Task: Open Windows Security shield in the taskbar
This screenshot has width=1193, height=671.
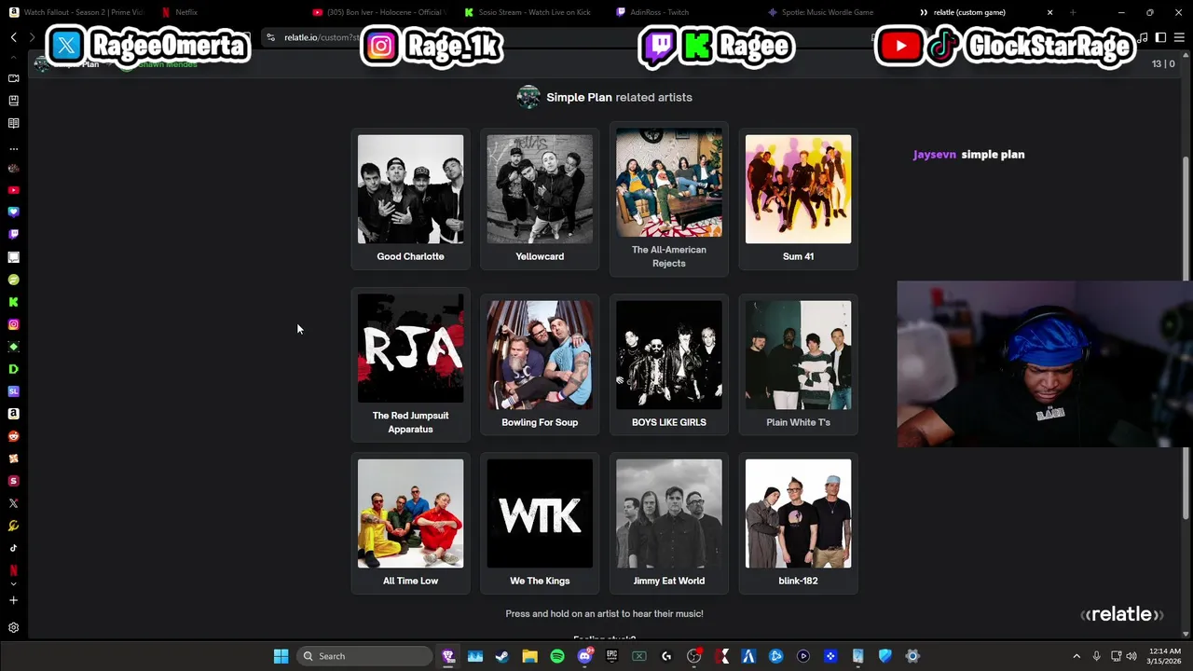Action: [885, 656]
